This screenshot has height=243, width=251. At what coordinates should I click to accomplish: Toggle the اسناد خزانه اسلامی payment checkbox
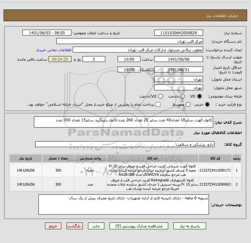click(x=158, y=104)
